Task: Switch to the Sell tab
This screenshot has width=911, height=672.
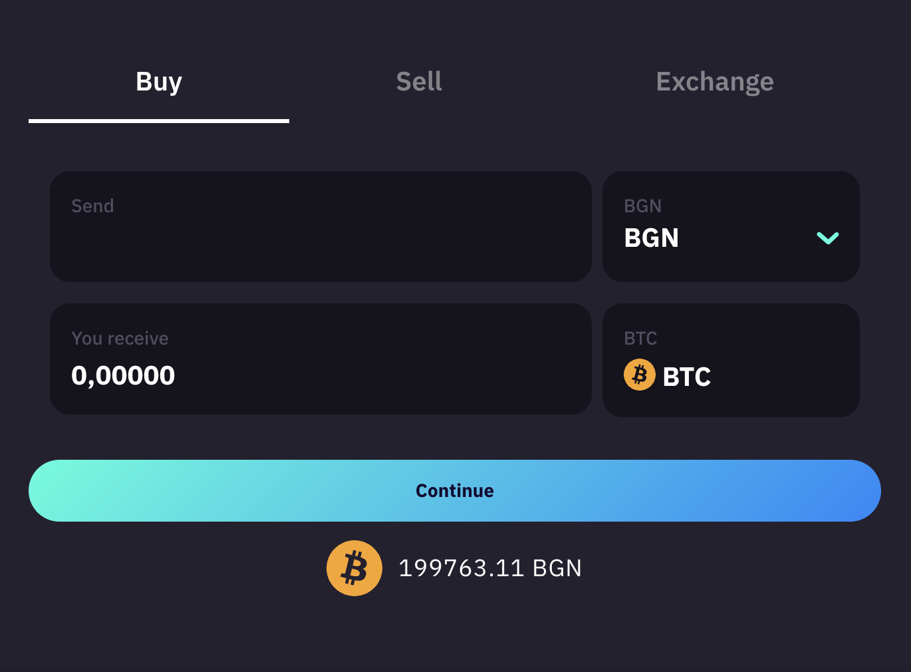Action: coord(419,82)
